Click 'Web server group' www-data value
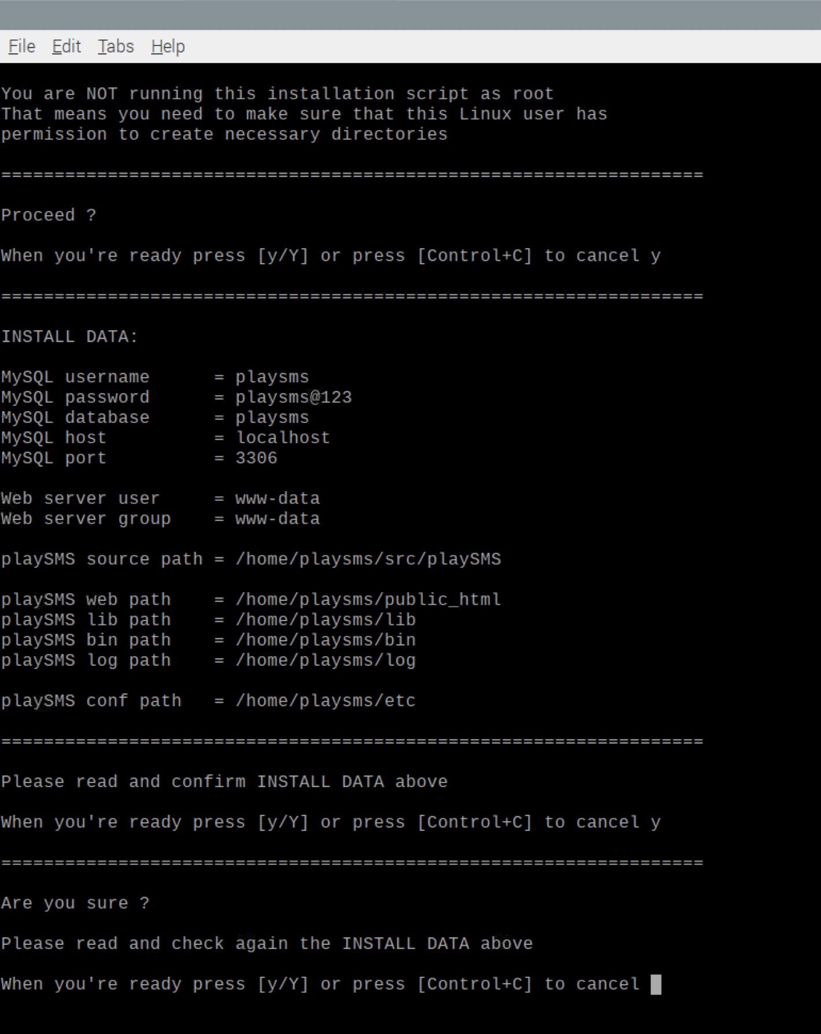 click(278, 519)
